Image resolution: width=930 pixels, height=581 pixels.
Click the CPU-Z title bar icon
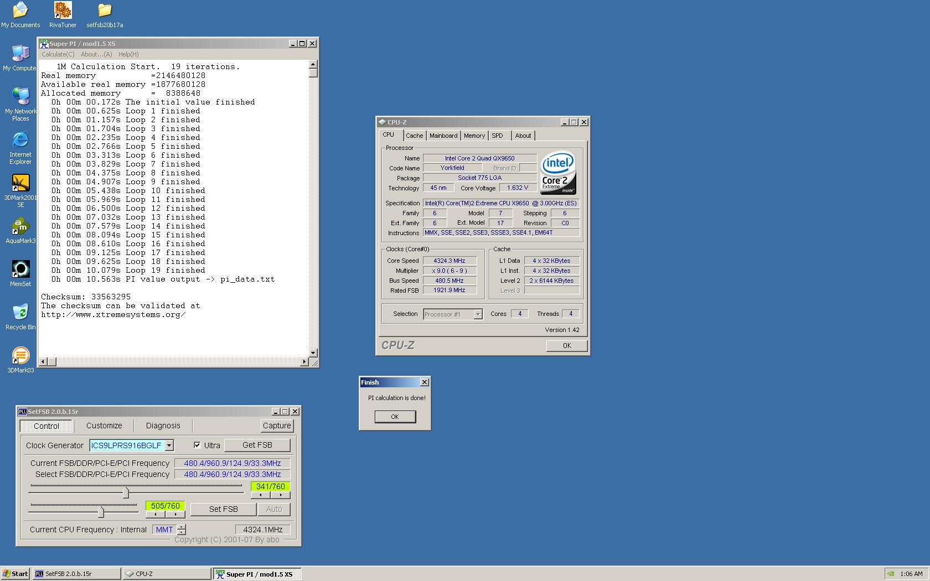(x=382, y=122)
